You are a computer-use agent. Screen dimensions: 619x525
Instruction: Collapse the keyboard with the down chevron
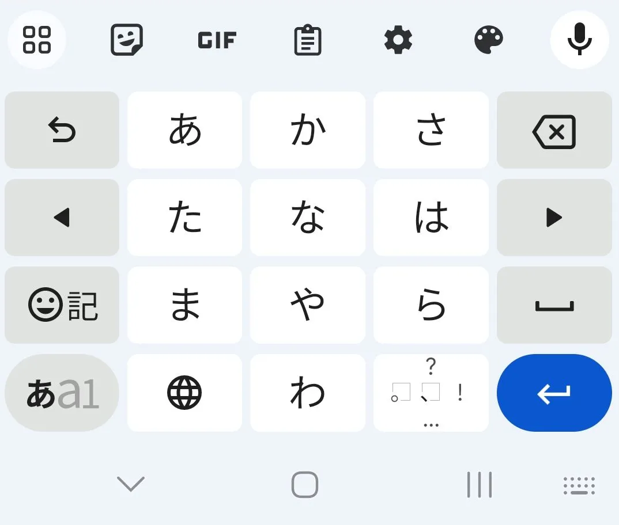[x=130, y=484]
